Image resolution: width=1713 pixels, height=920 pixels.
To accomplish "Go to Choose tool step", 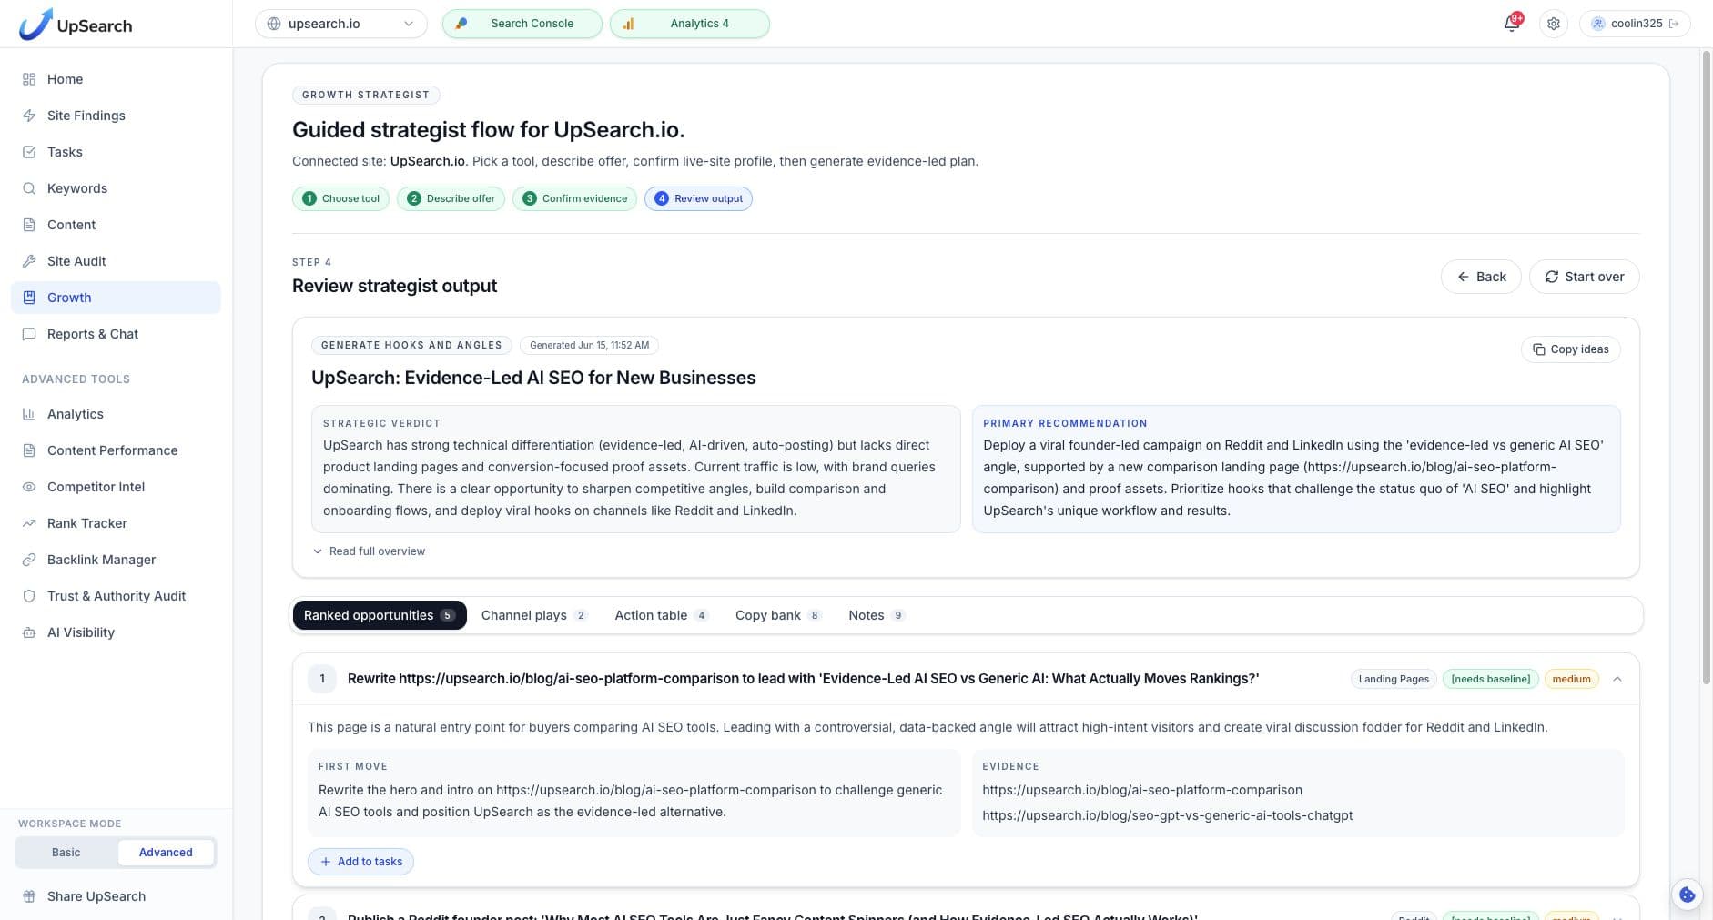I will pyautogui.click(x=341, y=198).
